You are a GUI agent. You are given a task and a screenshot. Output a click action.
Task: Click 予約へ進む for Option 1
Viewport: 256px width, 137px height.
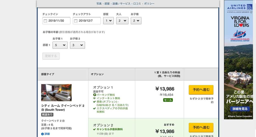tap(201, 90)
